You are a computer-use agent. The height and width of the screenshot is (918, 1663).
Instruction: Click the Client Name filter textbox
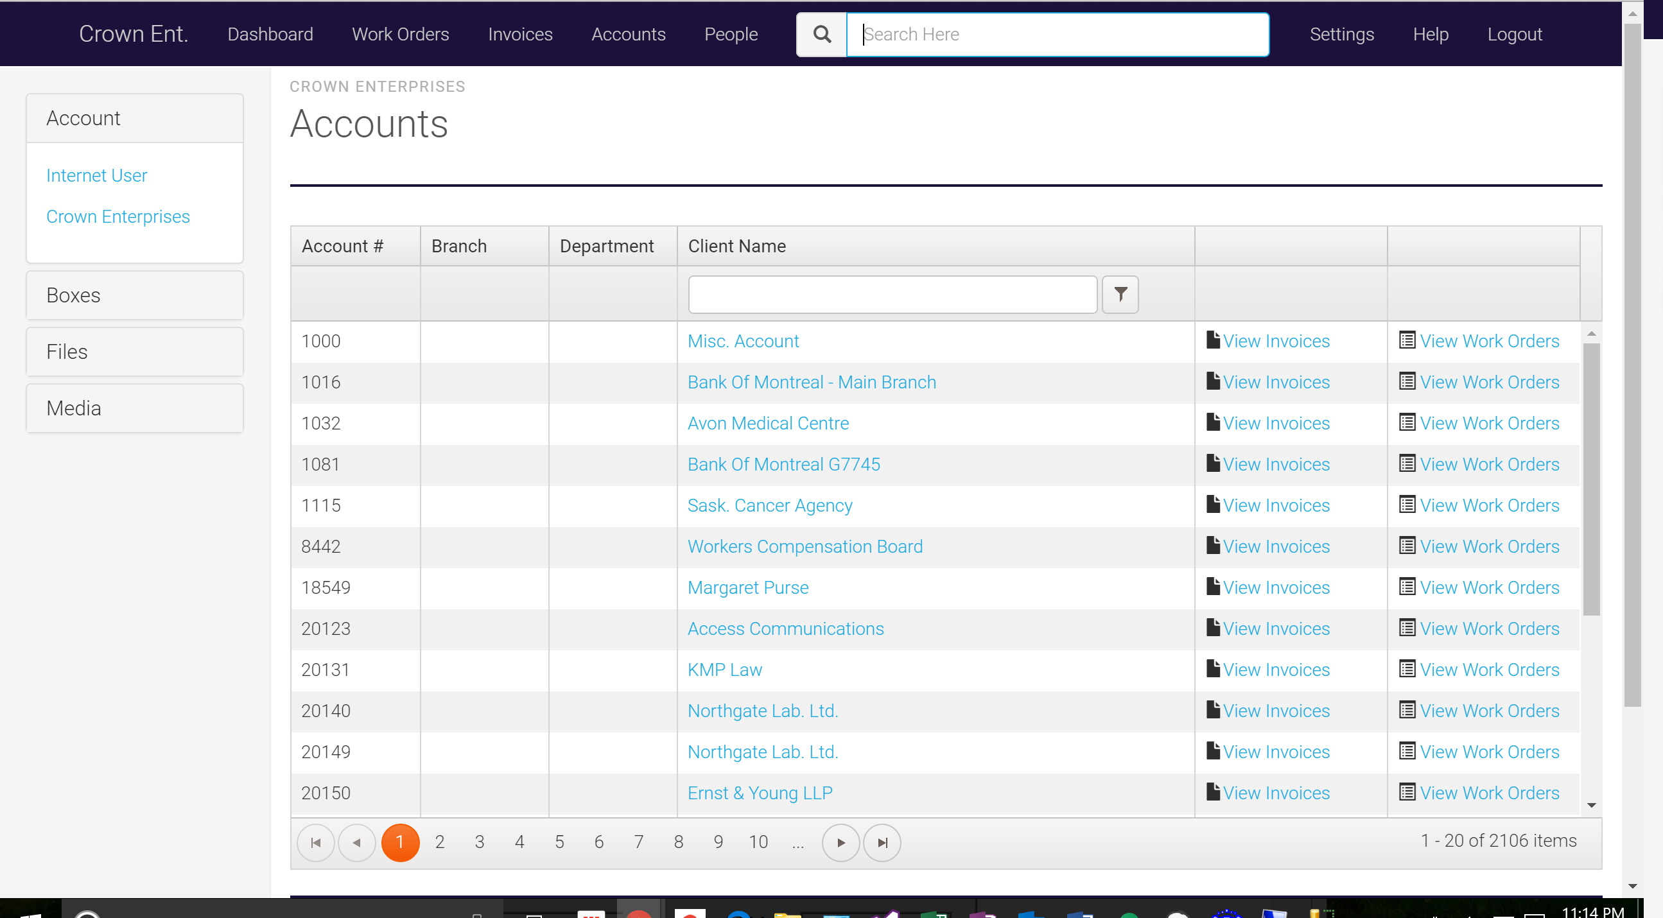point(892,295)
